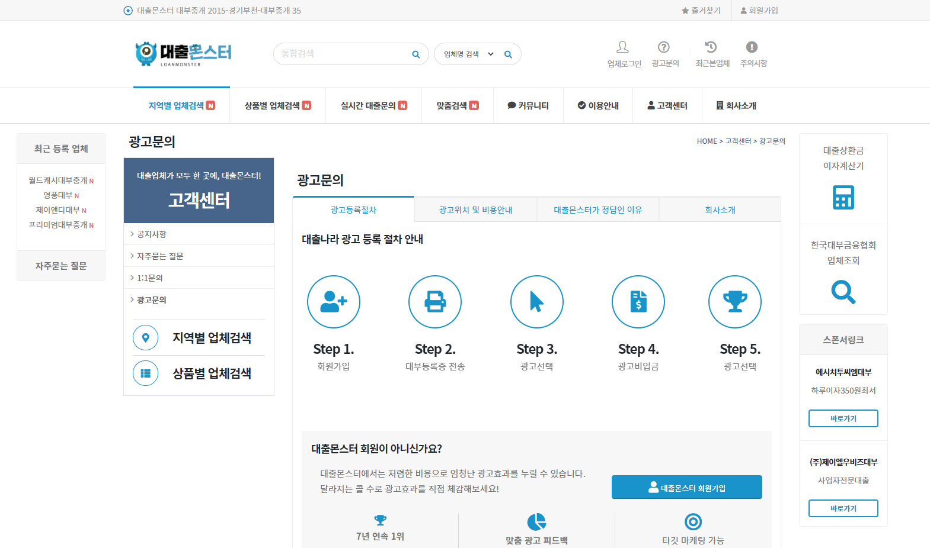
Task: Select the 대출몬스터가 정답인 이유 tab
Action: coord(597,209)
